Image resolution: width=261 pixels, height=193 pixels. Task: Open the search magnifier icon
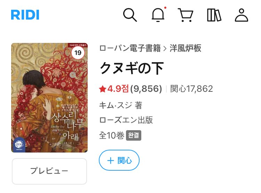pos(130,15)
